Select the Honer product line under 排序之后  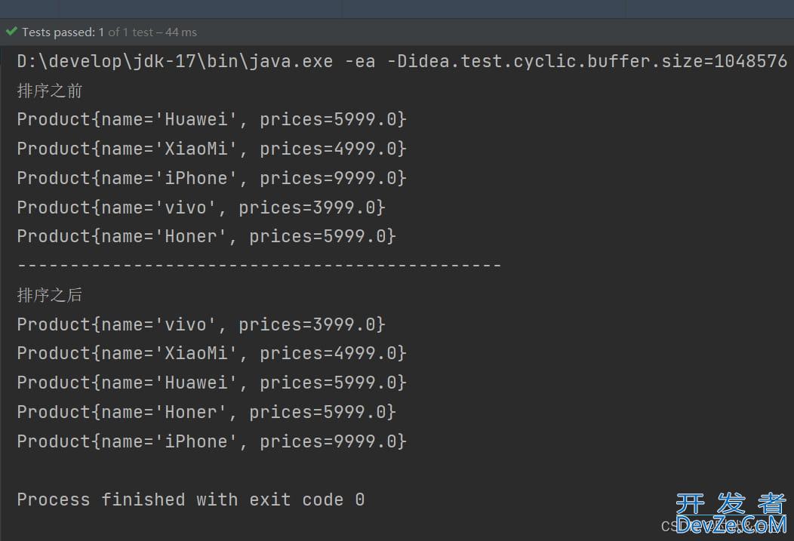coord(207,412)
